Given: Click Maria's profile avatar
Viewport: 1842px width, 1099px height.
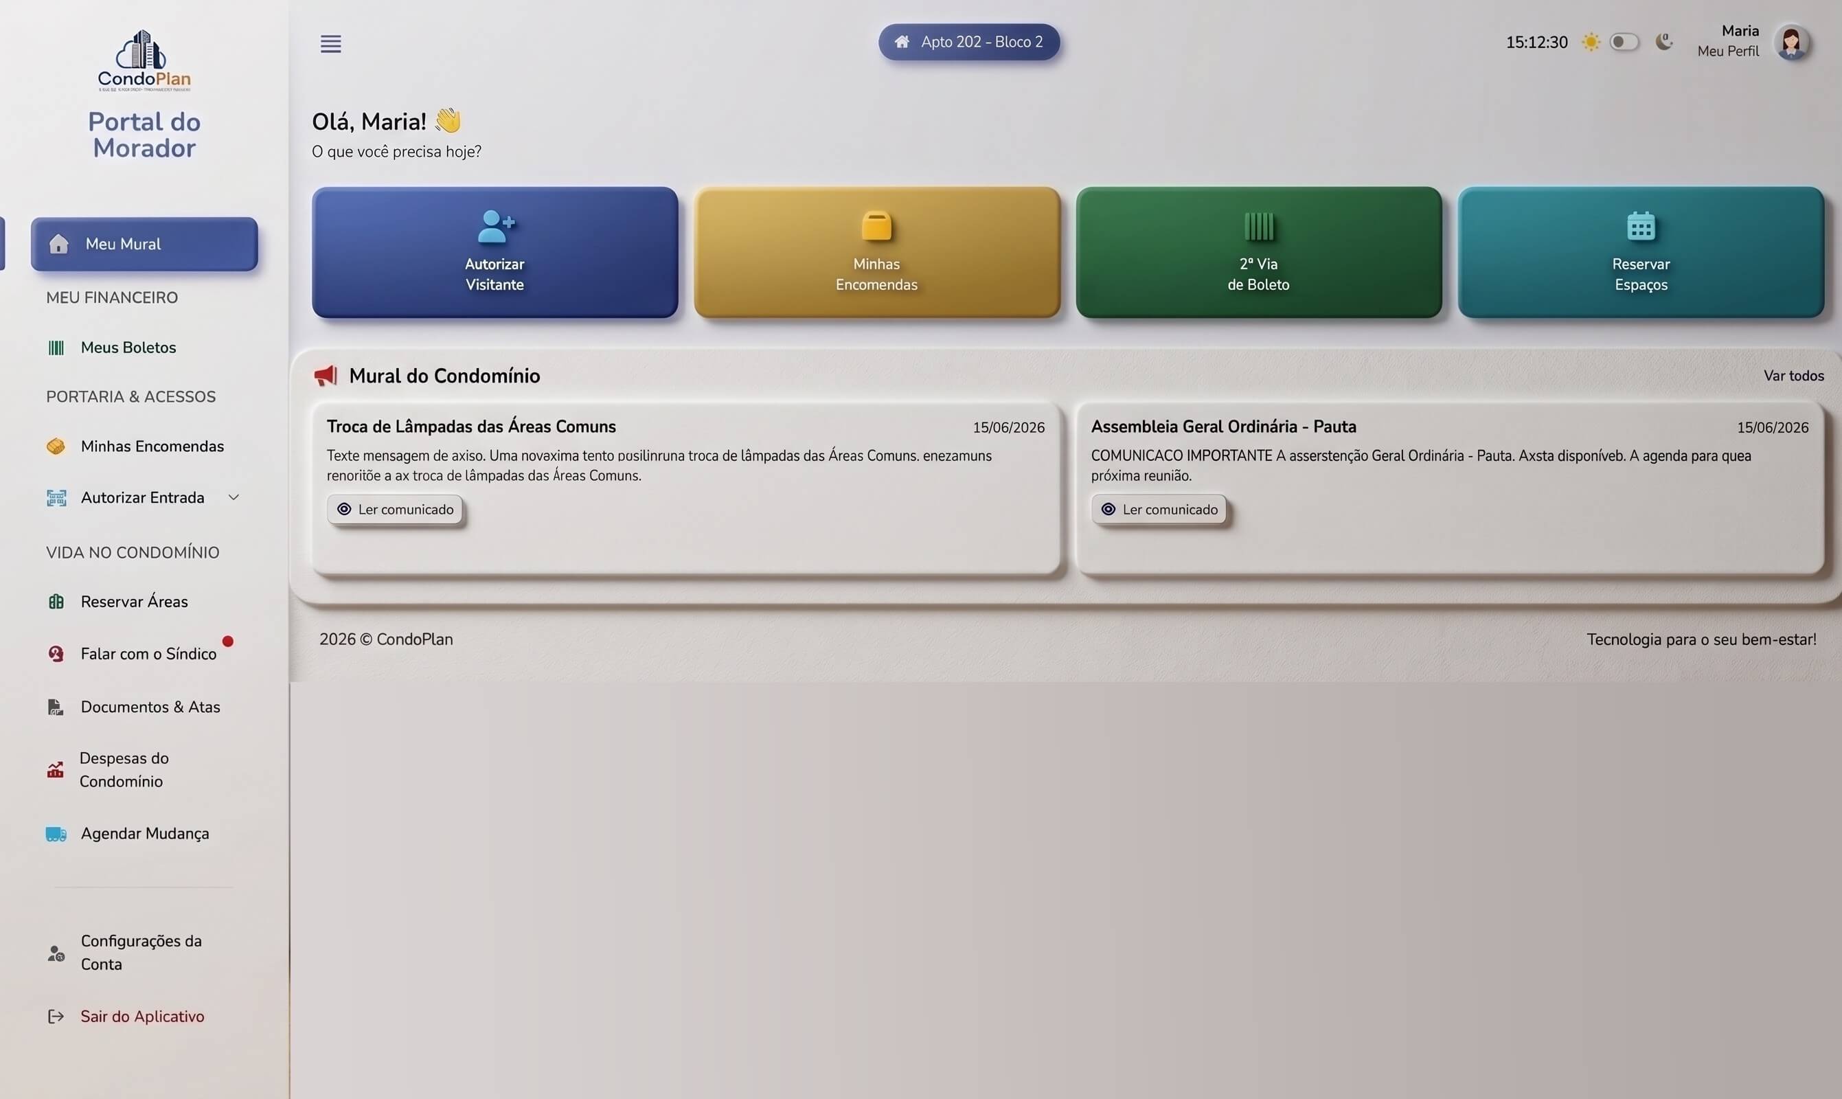Looking at the screenshot, I should pyautogui.click(x=1791, y=42).
